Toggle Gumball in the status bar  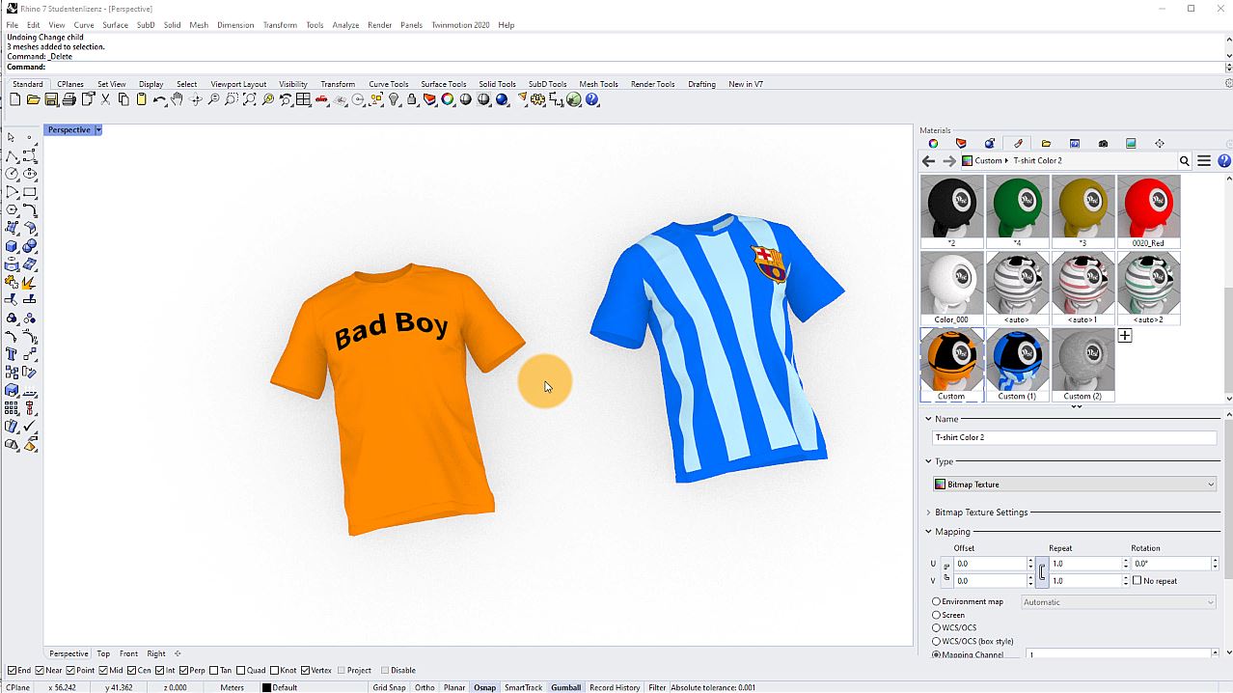565,687
